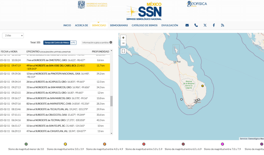Zoom in on the map
Viewport: 264px width, 155px height.
(123, 38)
